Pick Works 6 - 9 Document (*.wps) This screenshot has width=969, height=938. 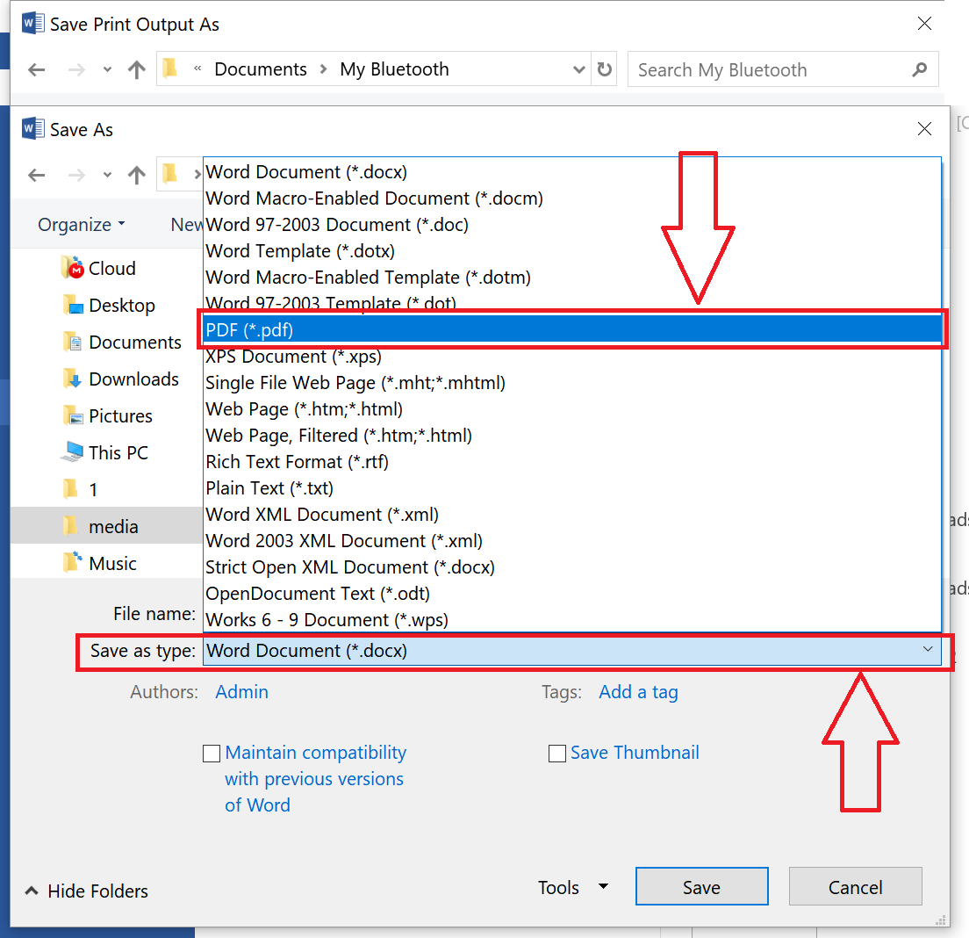pos(572,620)
